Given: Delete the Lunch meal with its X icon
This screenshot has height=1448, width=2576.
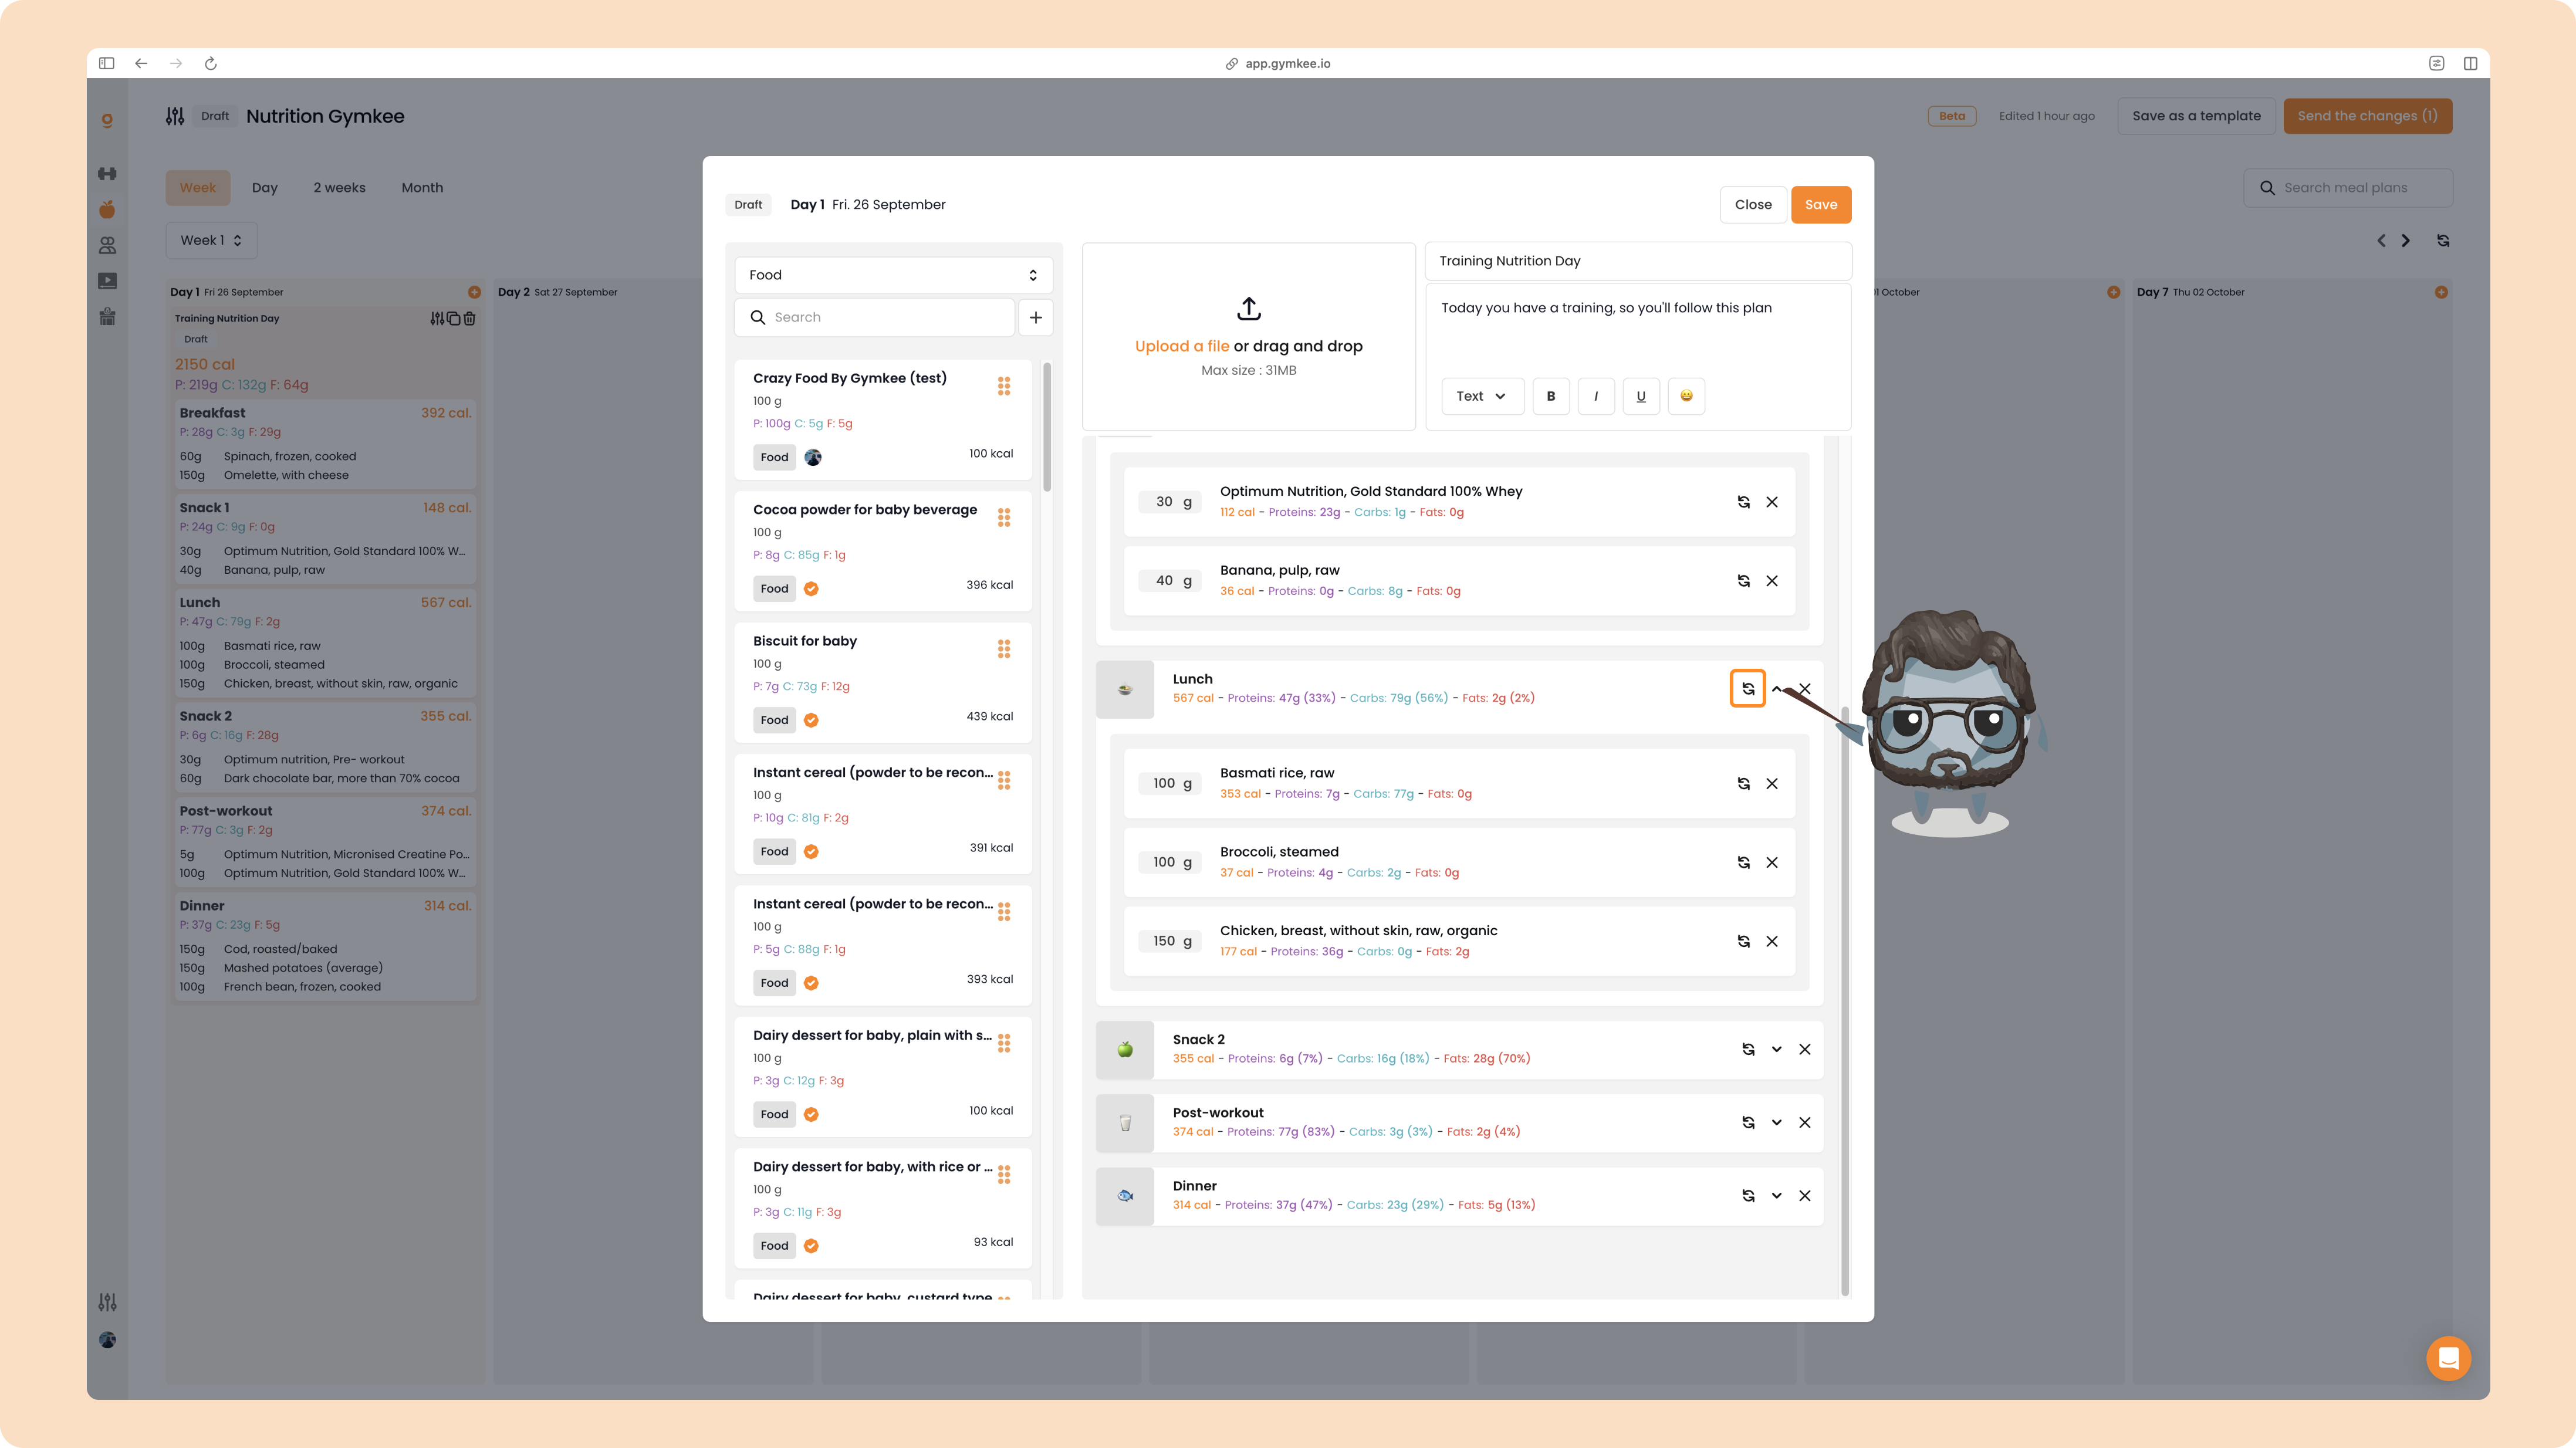Looking at the screenshot, I should pyautogui.click(x=1805, y=689).
